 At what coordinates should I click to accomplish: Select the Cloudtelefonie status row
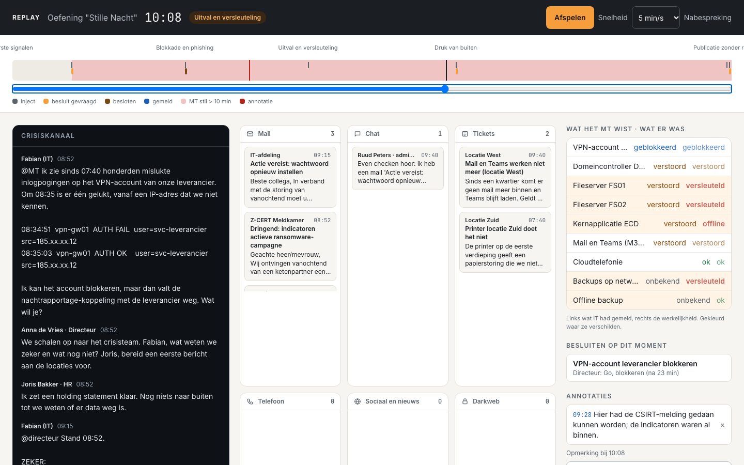point(649,262)
